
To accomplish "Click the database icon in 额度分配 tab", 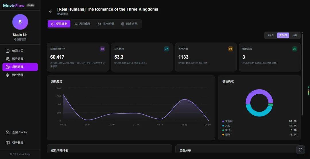I will pyautogui.click(x=123, y=24).
